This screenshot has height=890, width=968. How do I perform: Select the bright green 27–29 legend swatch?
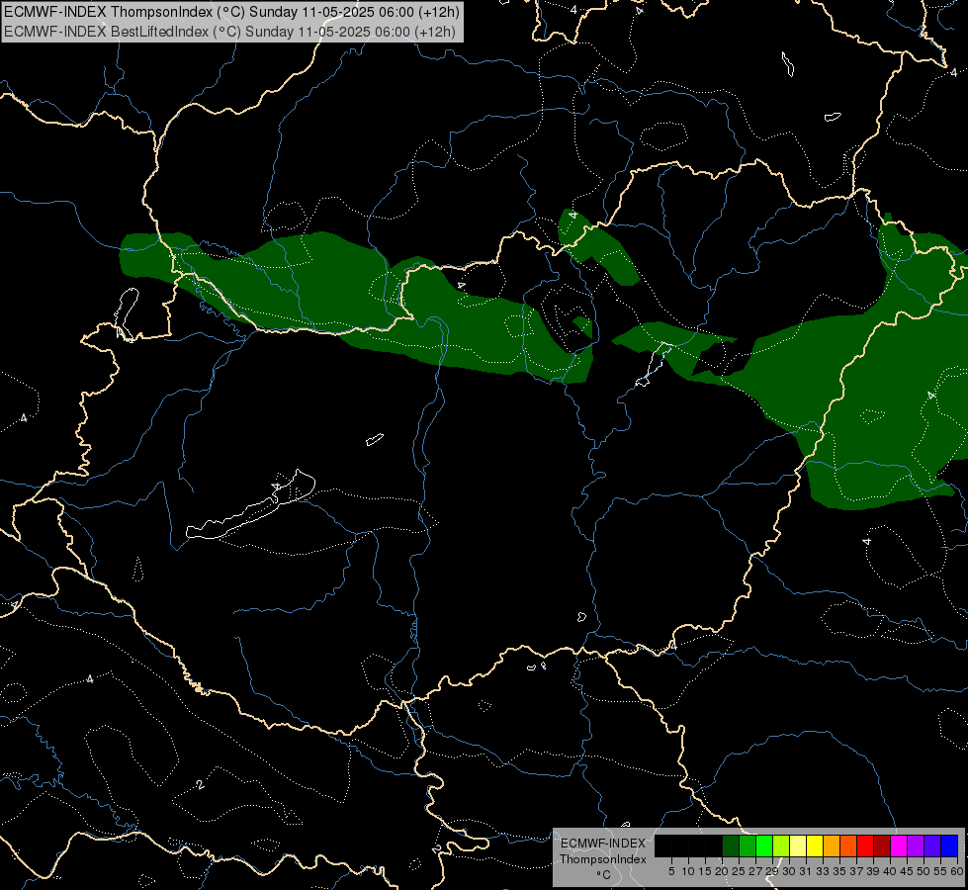coord(764,845)
